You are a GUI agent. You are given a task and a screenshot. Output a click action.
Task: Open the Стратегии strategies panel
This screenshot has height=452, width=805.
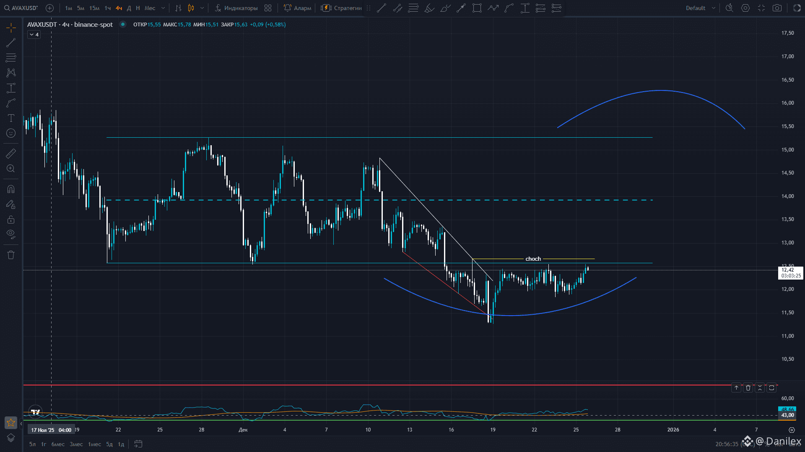tap(345, 8)
